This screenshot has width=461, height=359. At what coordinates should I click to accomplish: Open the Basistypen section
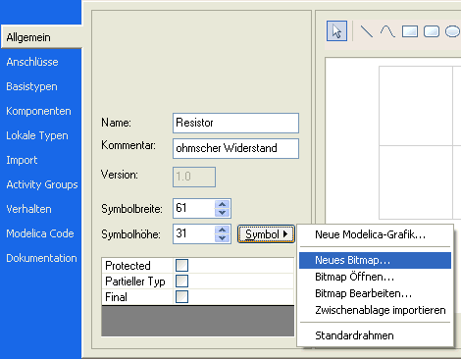coord(31,86)
